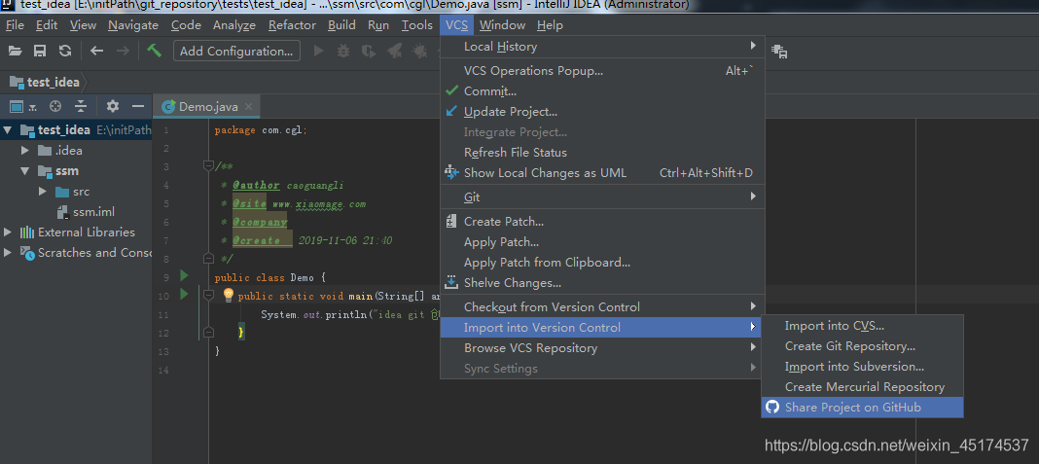Close the Demo.java editor tab

coord(248,107)
